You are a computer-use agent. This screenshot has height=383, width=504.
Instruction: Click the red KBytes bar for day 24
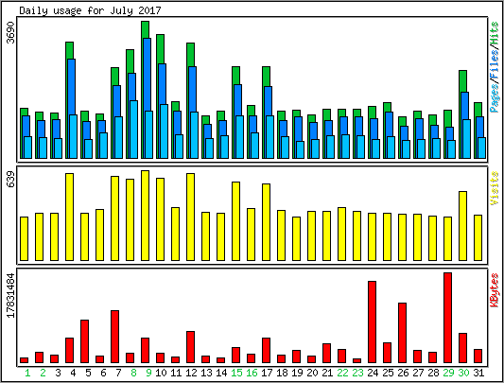pos(373,322)
